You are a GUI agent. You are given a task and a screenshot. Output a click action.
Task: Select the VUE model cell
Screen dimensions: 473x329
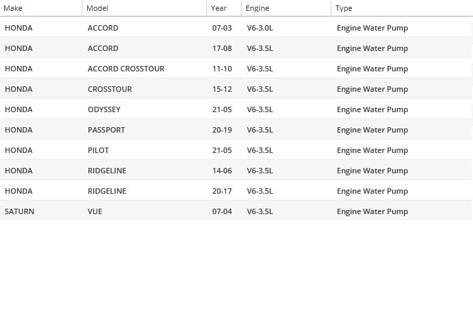coord(95,211)
